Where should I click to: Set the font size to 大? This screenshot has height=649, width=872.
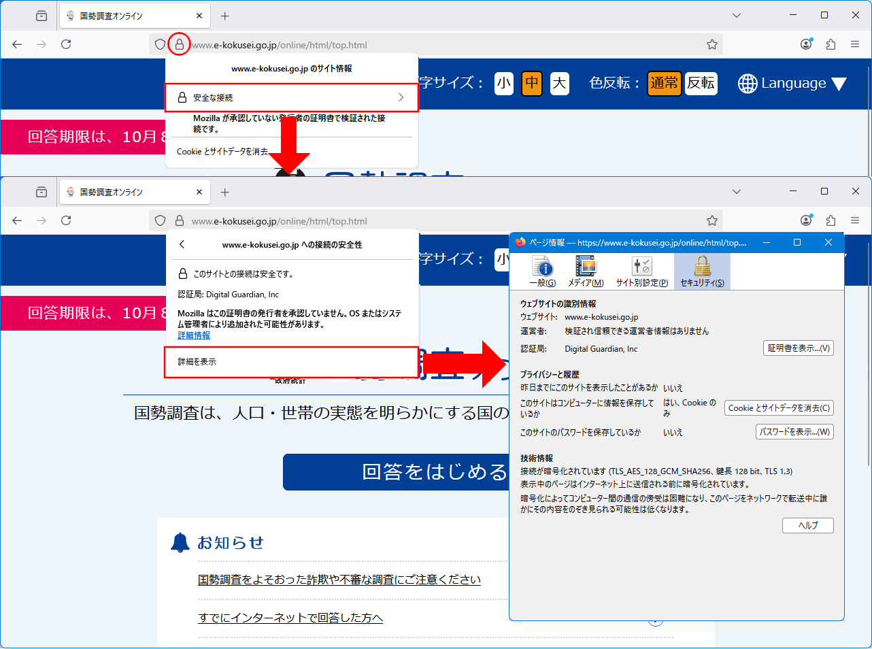click(x=559, y=83)
